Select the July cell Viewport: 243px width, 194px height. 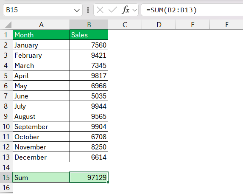point(42,106)
